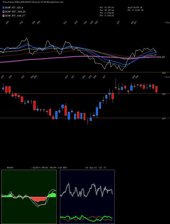
Task: Click the MACD panel label
Action: (10, 167)
